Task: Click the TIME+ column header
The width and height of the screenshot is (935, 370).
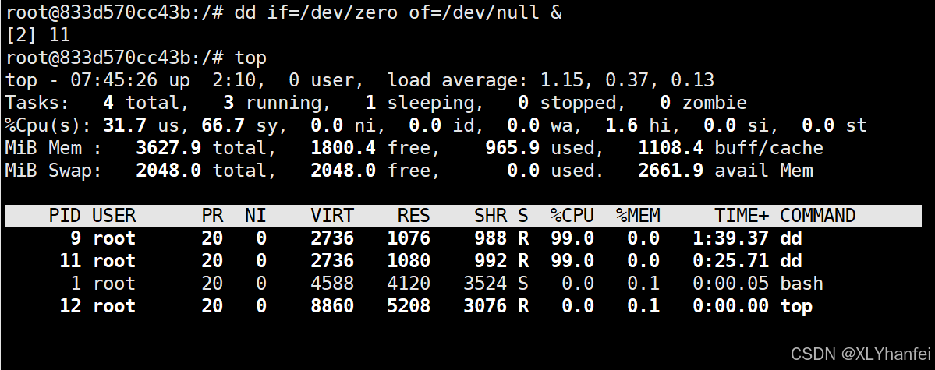Action: click(x=742, y=215)
